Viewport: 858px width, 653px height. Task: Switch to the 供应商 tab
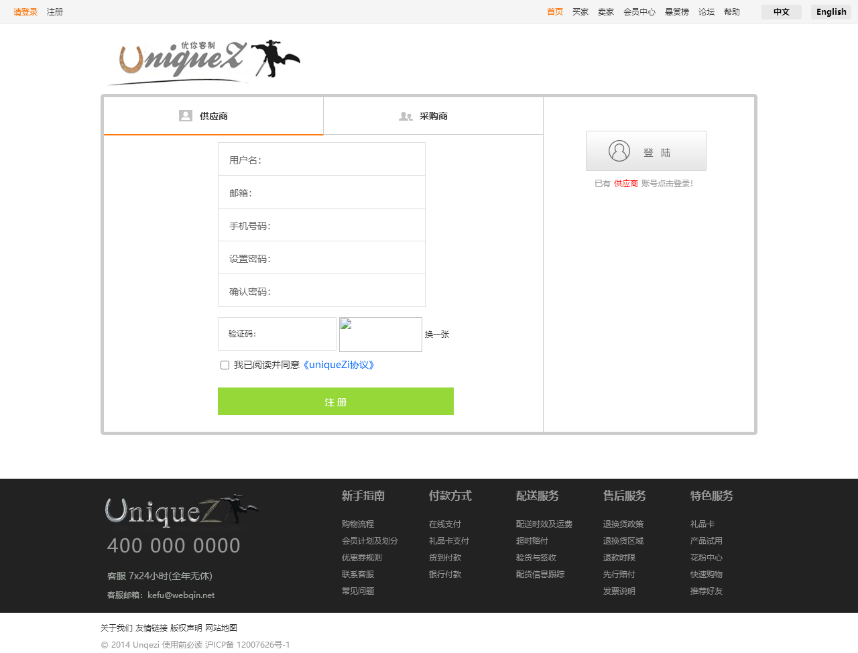pos(213,116)
